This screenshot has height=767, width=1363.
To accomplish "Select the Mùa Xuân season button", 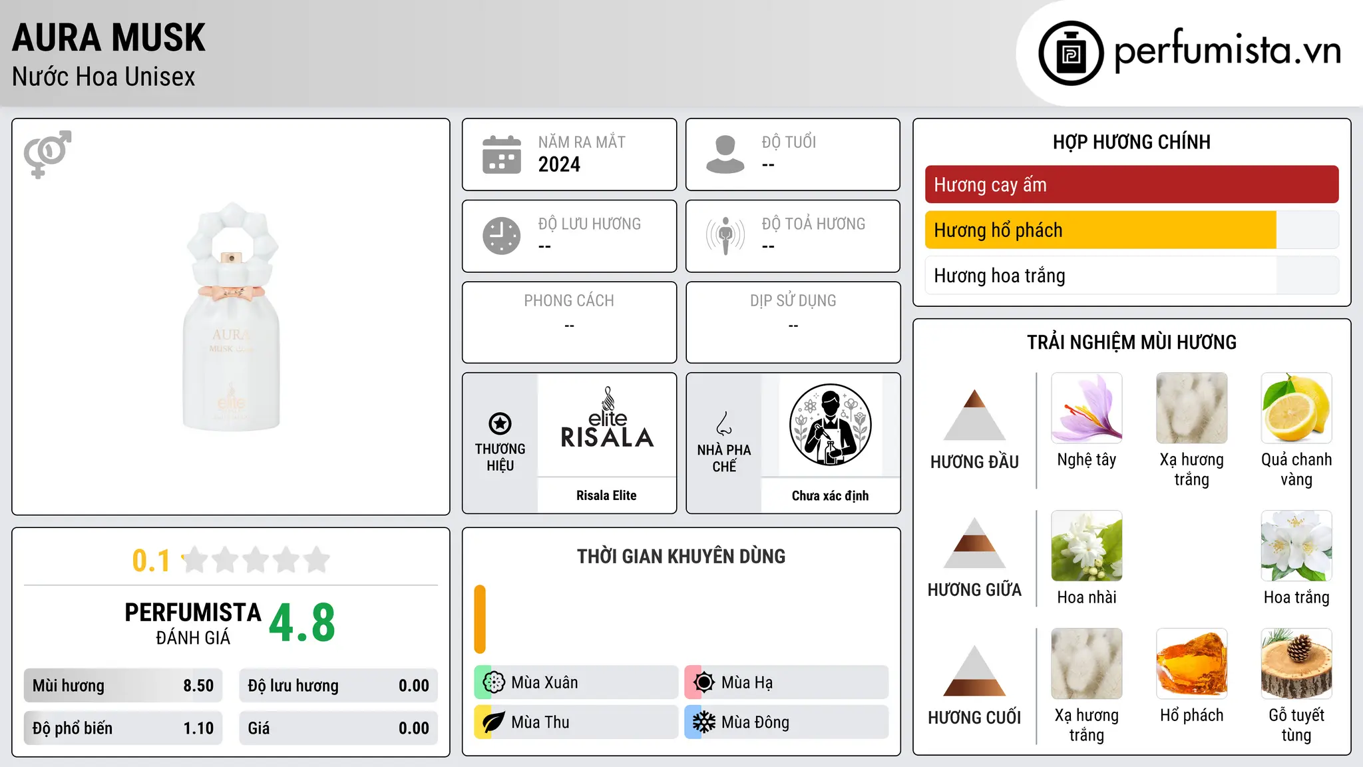I will point(576,682).
